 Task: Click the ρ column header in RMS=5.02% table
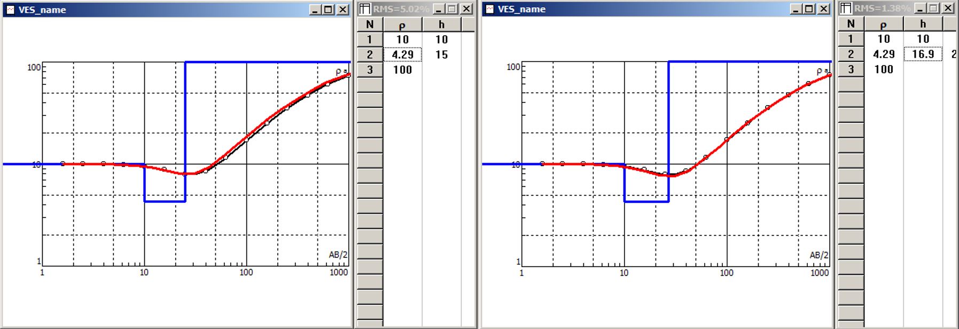tap(402, 25)
